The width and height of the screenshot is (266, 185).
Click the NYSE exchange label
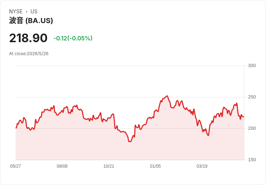click(16, 12)
